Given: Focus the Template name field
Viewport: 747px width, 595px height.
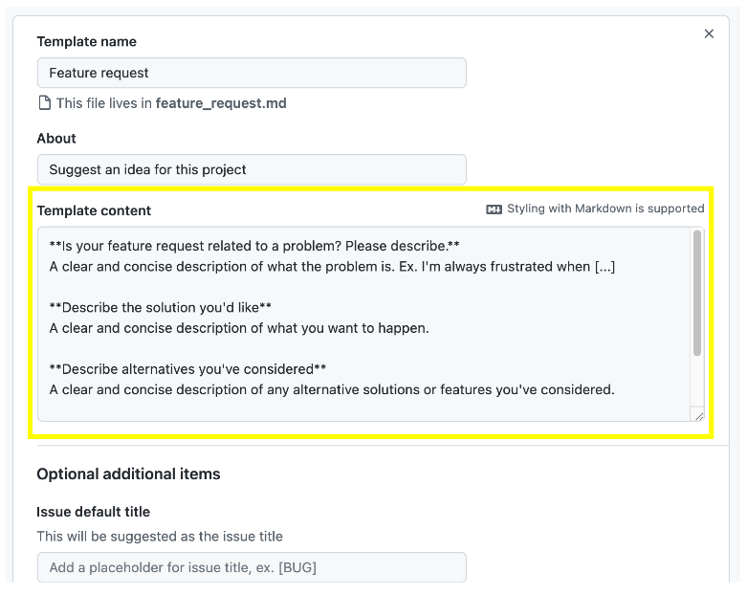Looking at the screenshot, I should [x=252, y=73].
